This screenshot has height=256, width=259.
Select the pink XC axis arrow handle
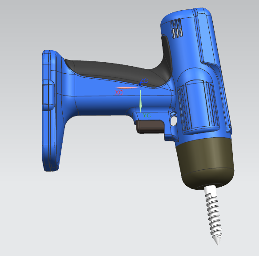(x=127, y=88)
